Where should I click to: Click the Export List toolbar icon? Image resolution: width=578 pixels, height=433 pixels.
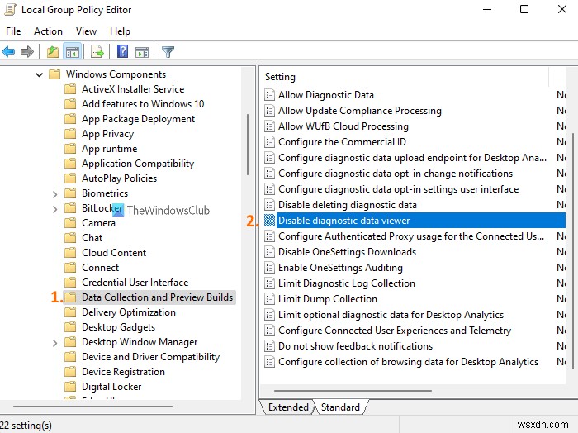97,51
